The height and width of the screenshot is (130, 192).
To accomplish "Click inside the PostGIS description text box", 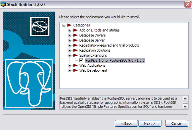I will point(121,103).
